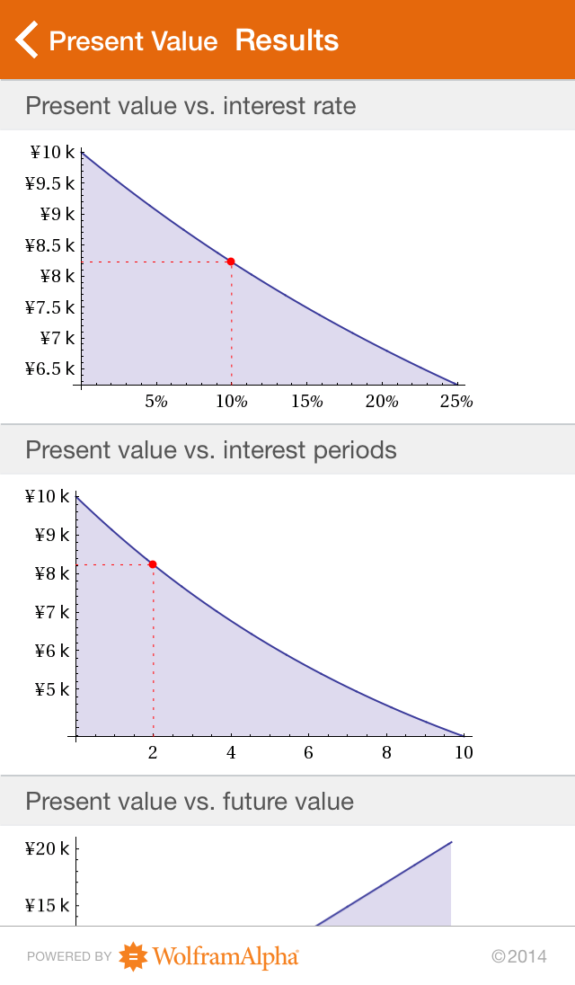Click the ¥5 k label on periods chart
This screenshot has width=575, height=985.
tap(52, 689)
